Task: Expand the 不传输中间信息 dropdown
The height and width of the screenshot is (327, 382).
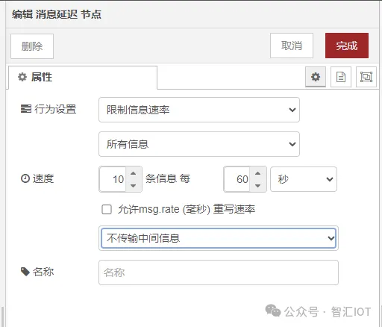Action: click(x=219, y=238)
